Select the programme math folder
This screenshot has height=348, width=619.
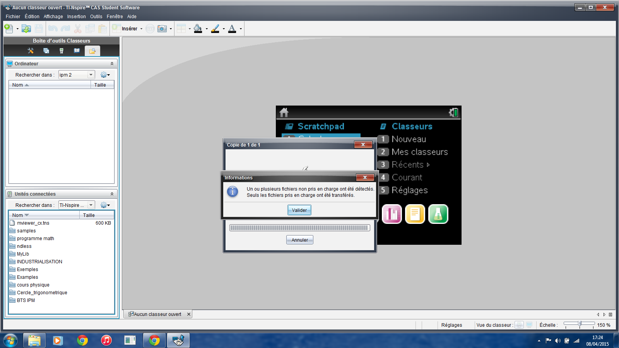[x=61, y=239]
